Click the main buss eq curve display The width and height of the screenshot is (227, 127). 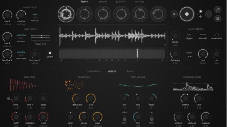point(138,85)
